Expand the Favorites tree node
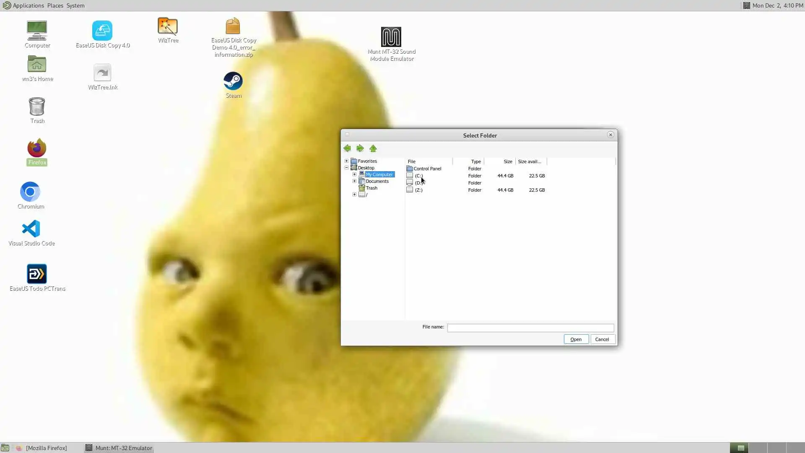This screenshot has width=805, height=453. 347,161
